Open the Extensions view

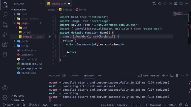coord(5,44)
